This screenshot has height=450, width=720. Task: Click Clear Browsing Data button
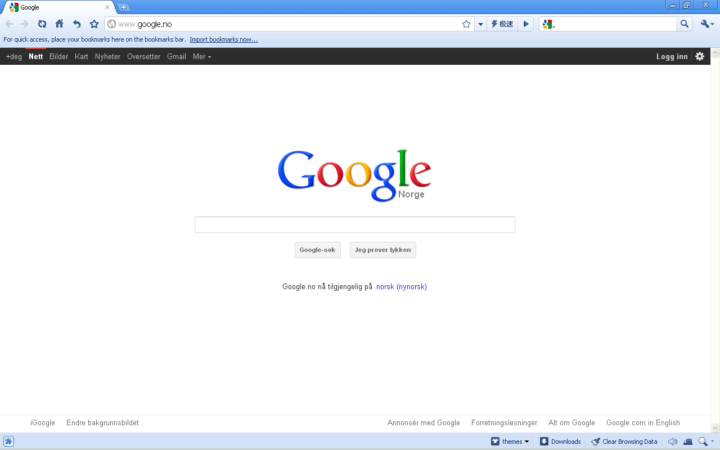tap(624, 442)
